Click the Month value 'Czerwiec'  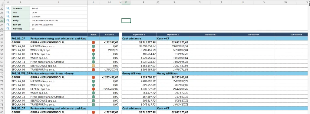[36, 17]
